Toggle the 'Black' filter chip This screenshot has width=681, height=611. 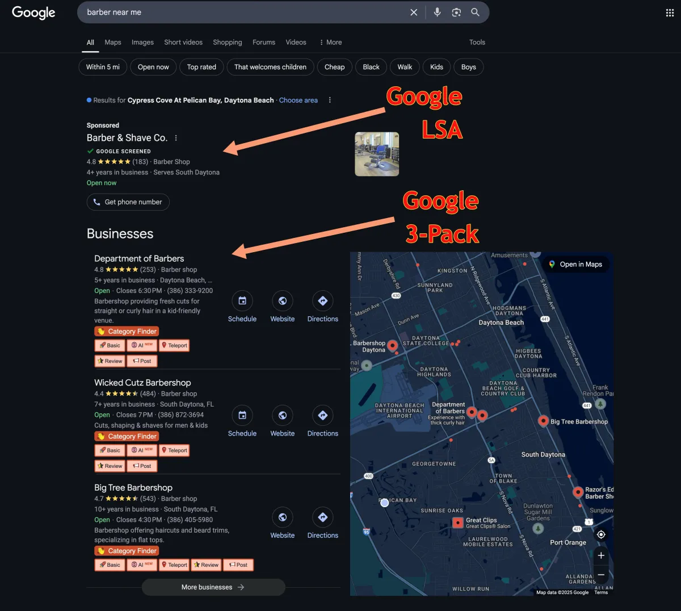click(371, 67)
